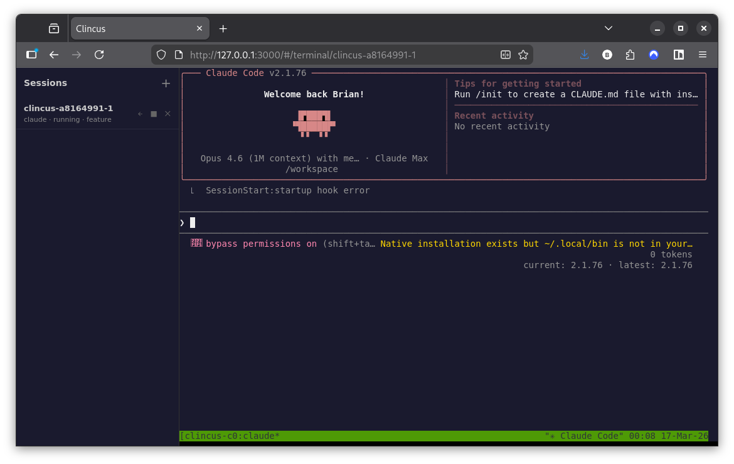The image size is (734, 464).
Task: Click the terminal input prompt line
Action: point(444,223)
